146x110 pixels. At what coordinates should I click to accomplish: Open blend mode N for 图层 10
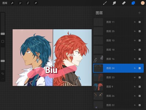[x=135, y=40]
